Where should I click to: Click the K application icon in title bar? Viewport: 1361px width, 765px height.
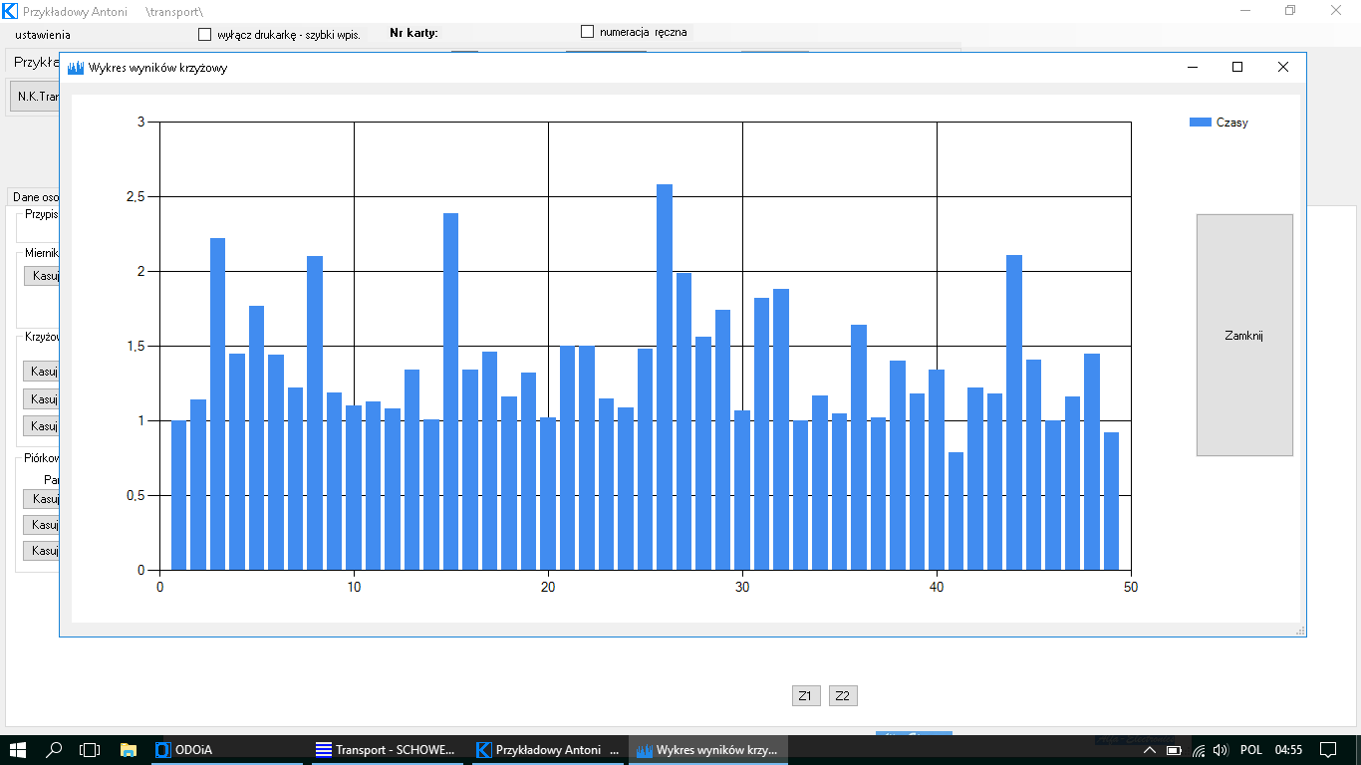[10, 10]
